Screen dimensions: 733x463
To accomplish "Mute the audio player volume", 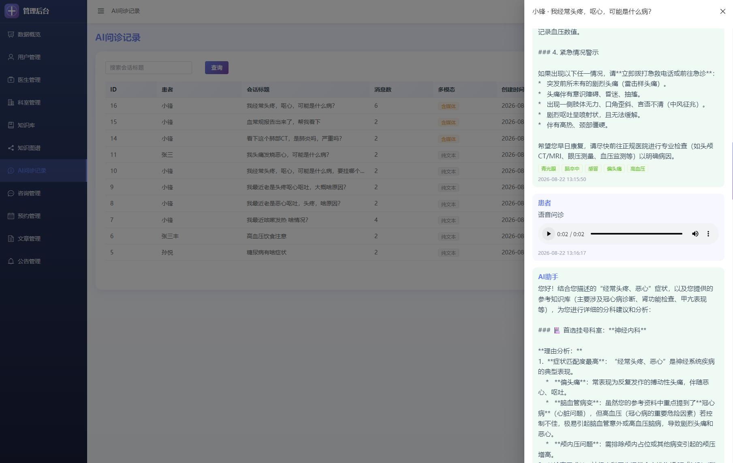I will (x=695, y=234).
